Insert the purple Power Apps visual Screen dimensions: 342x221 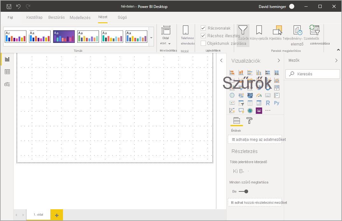point(259,111)
